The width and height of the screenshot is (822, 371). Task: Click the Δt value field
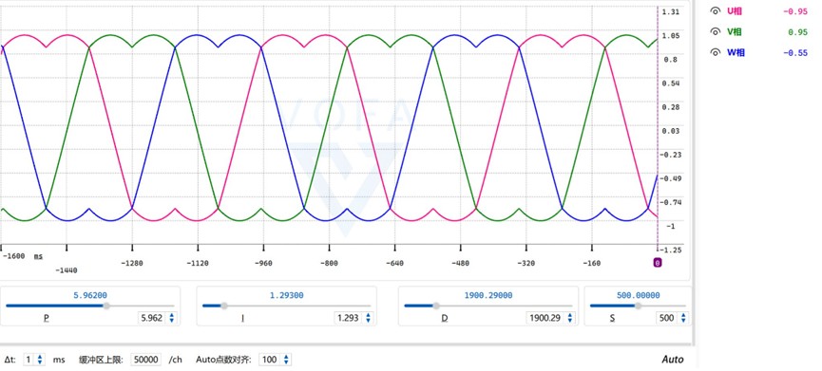coord(29,360)
